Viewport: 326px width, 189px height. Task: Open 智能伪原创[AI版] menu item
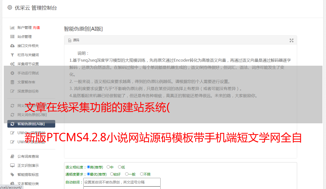tap(31, 124)
